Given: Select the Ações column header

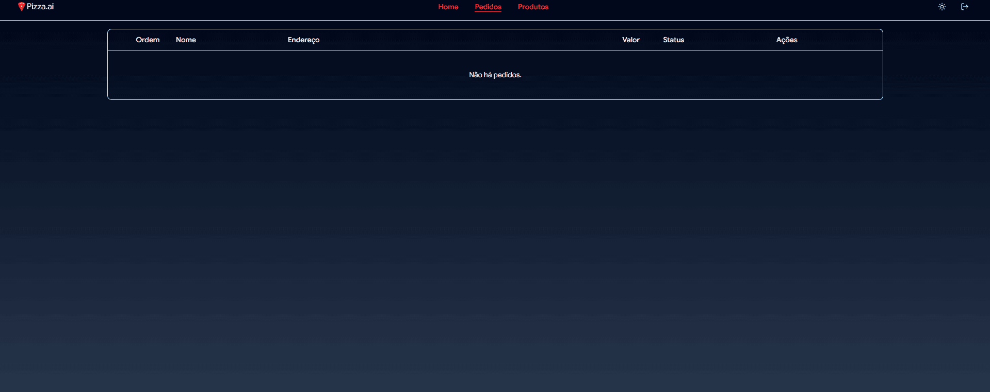Looking at the screenshot, I should point(786,40).
